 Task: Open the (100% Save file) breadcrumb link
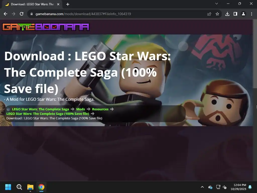(48, 114)
